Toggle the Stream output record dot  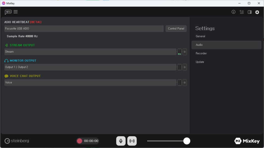(x=185, y=52)
